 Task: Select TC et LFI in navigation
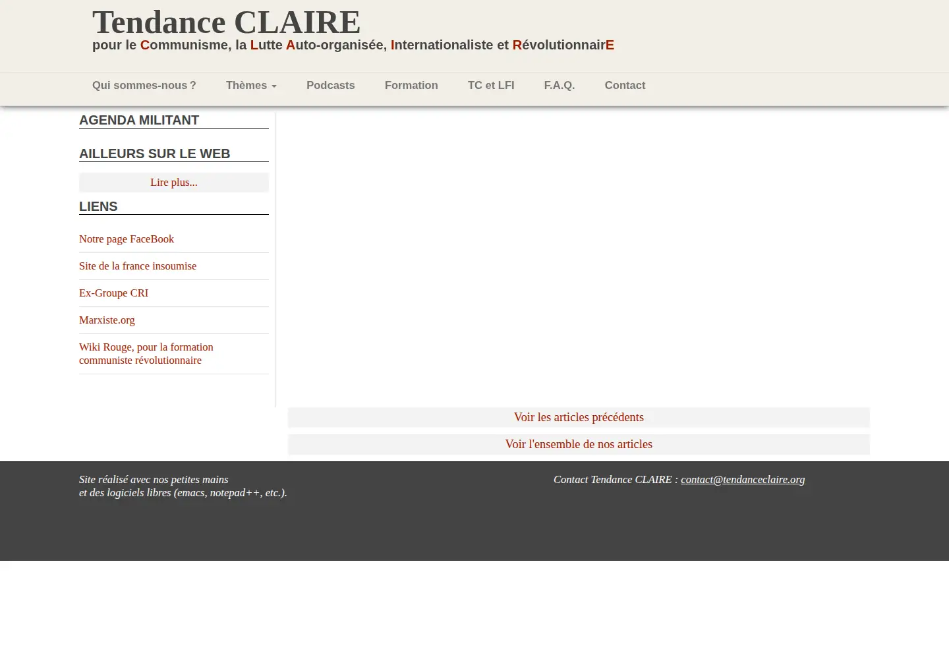(491, 86)
